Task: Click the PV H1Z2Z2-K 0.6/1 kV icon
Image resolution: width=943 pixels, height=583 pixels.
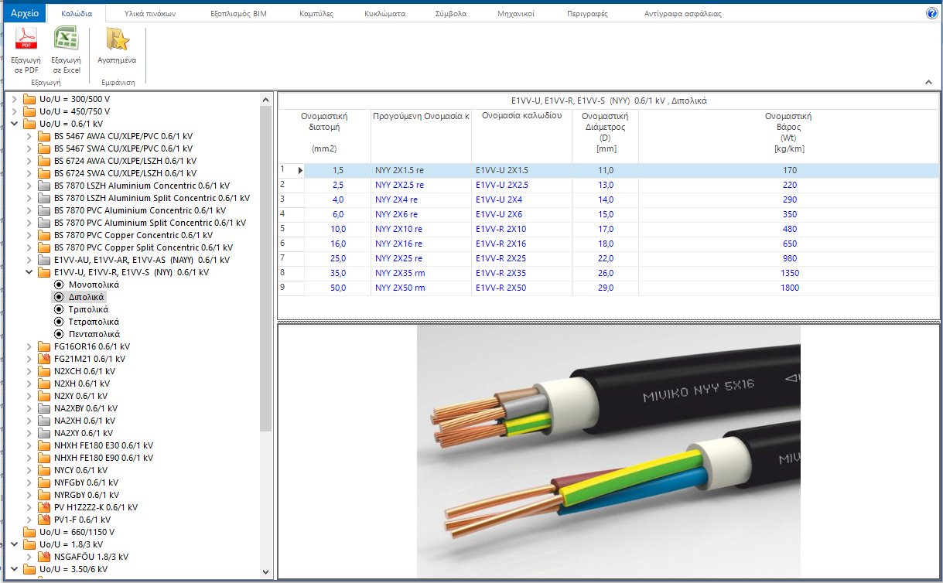Action: pos(45,507)
